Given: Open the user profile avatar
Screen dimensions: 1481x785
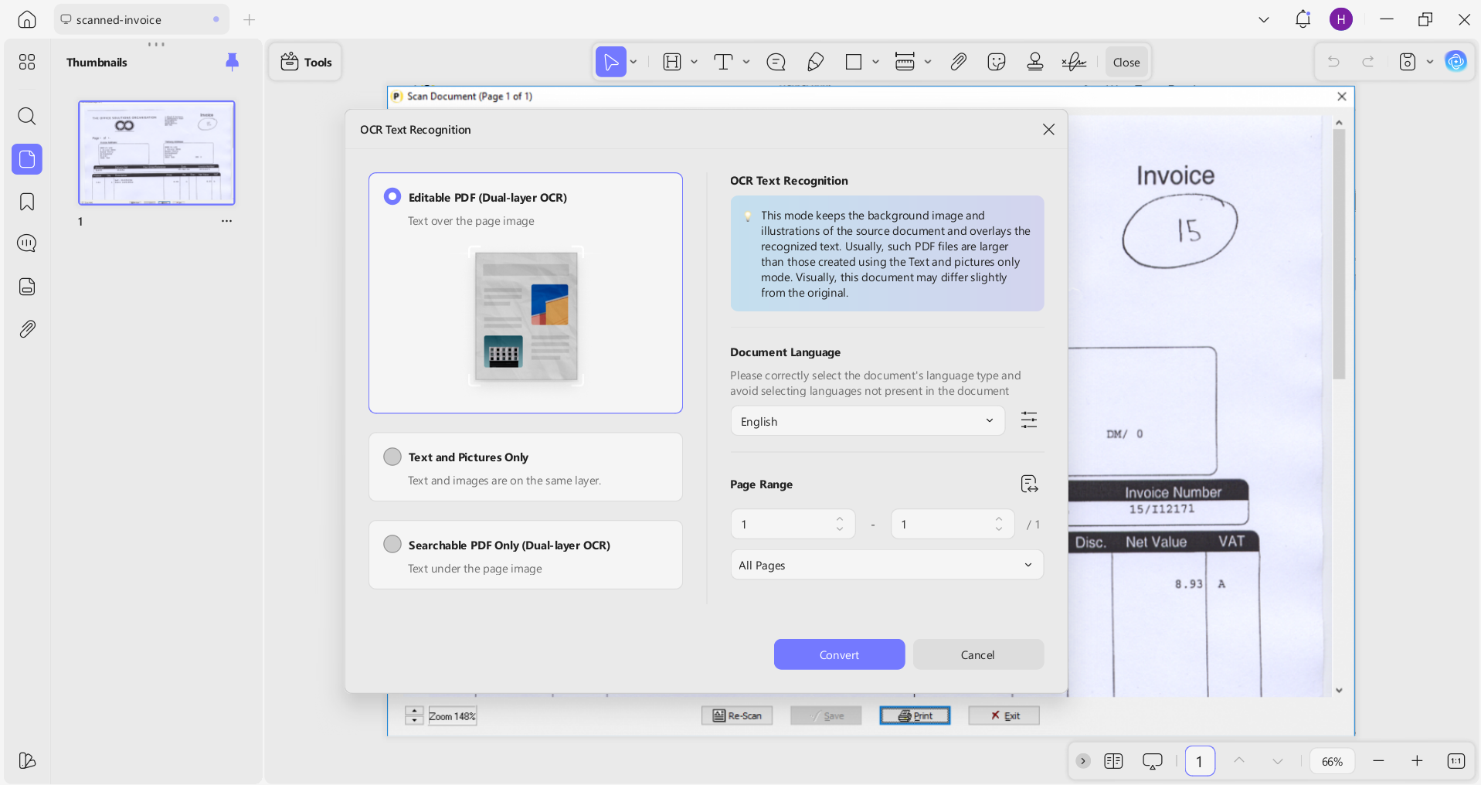Looking at the screenshot, I should [1341, 19].
